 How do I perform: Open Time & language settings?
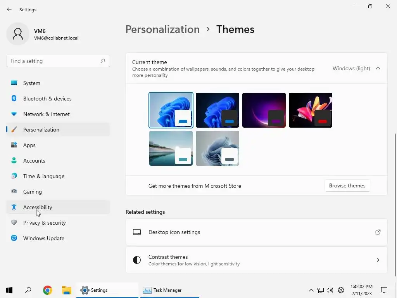click(x=58, y=176)
